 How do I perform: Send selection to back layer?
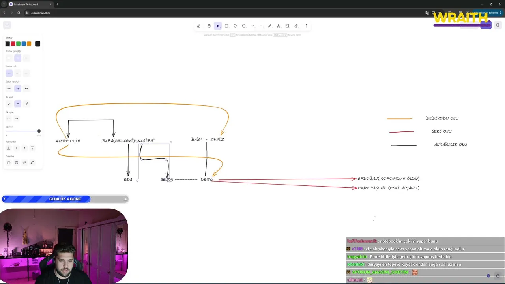point(9,148)
